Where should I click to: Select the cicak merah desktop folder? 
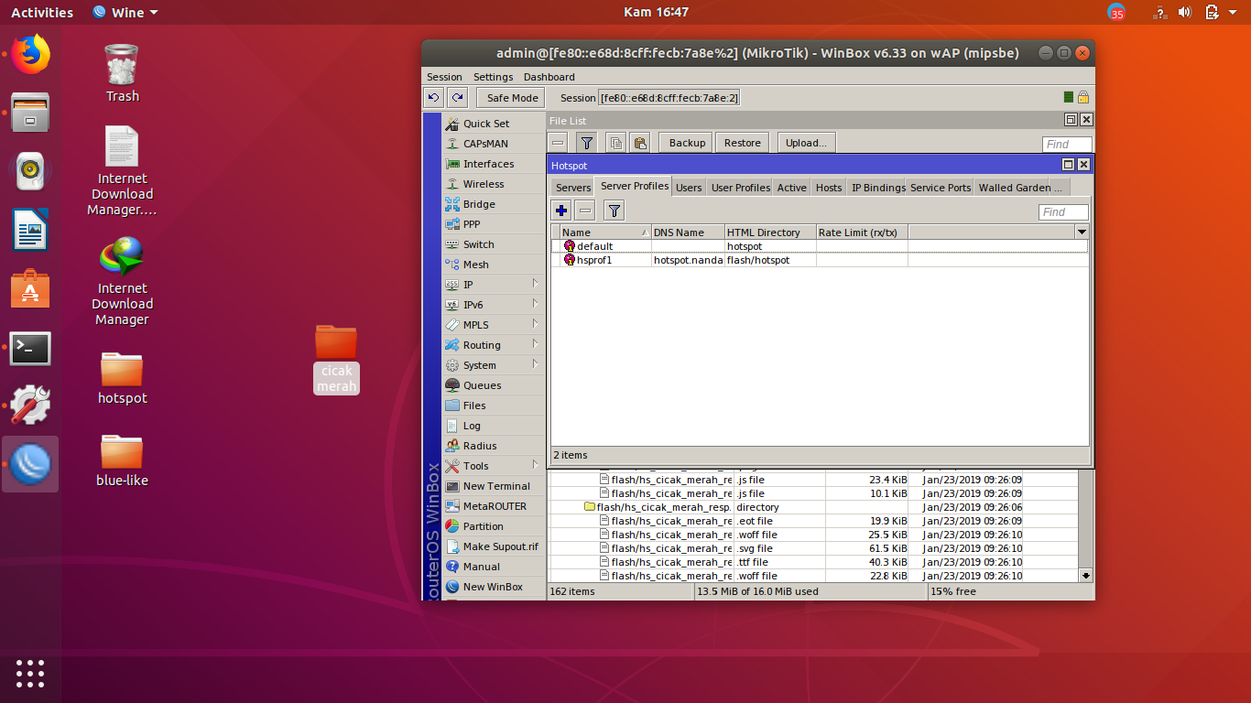tap(336, 359)
